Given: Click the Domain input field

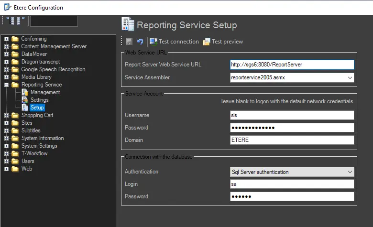Looking at the screenshot, I should click(x=292, y=140).
